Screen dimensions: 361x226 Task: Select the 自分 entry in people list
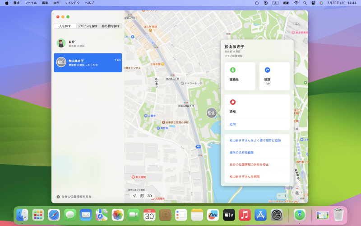[x=88, y=43]
